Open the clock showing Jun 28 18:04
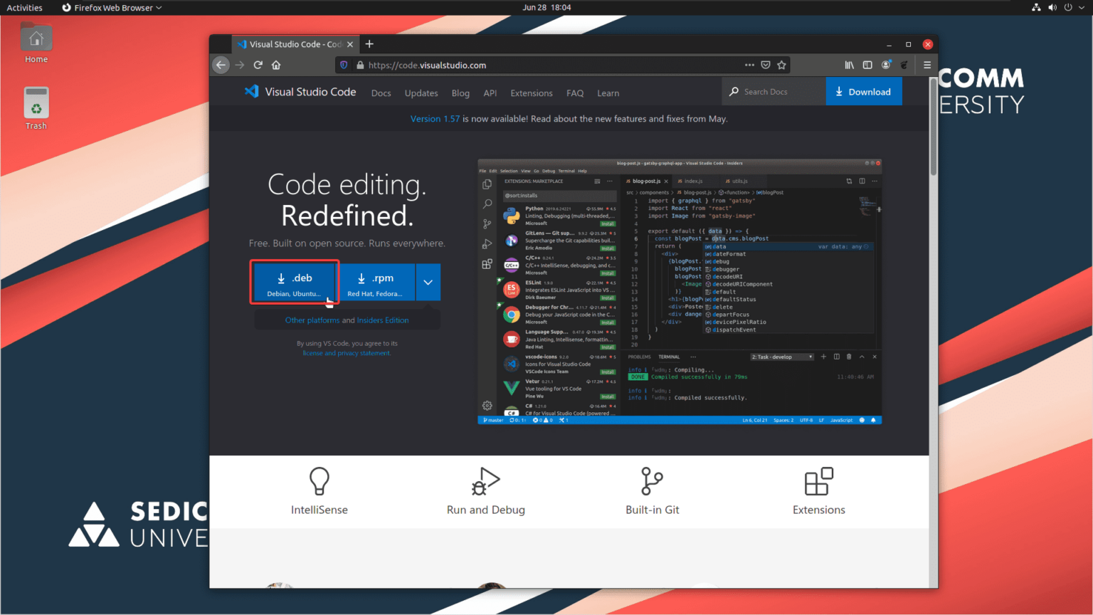 click(x=546, y=7)
